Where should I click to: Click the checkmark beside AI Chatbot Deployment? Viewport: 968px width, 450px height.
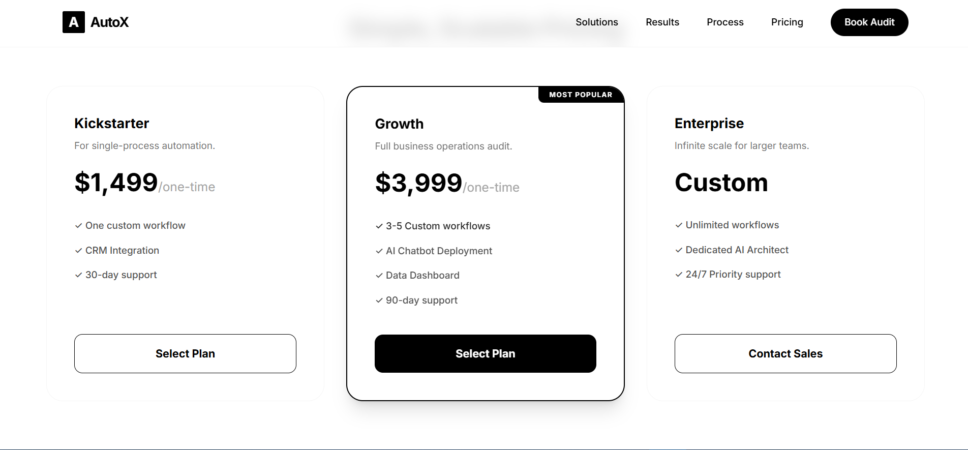[379, 251]
